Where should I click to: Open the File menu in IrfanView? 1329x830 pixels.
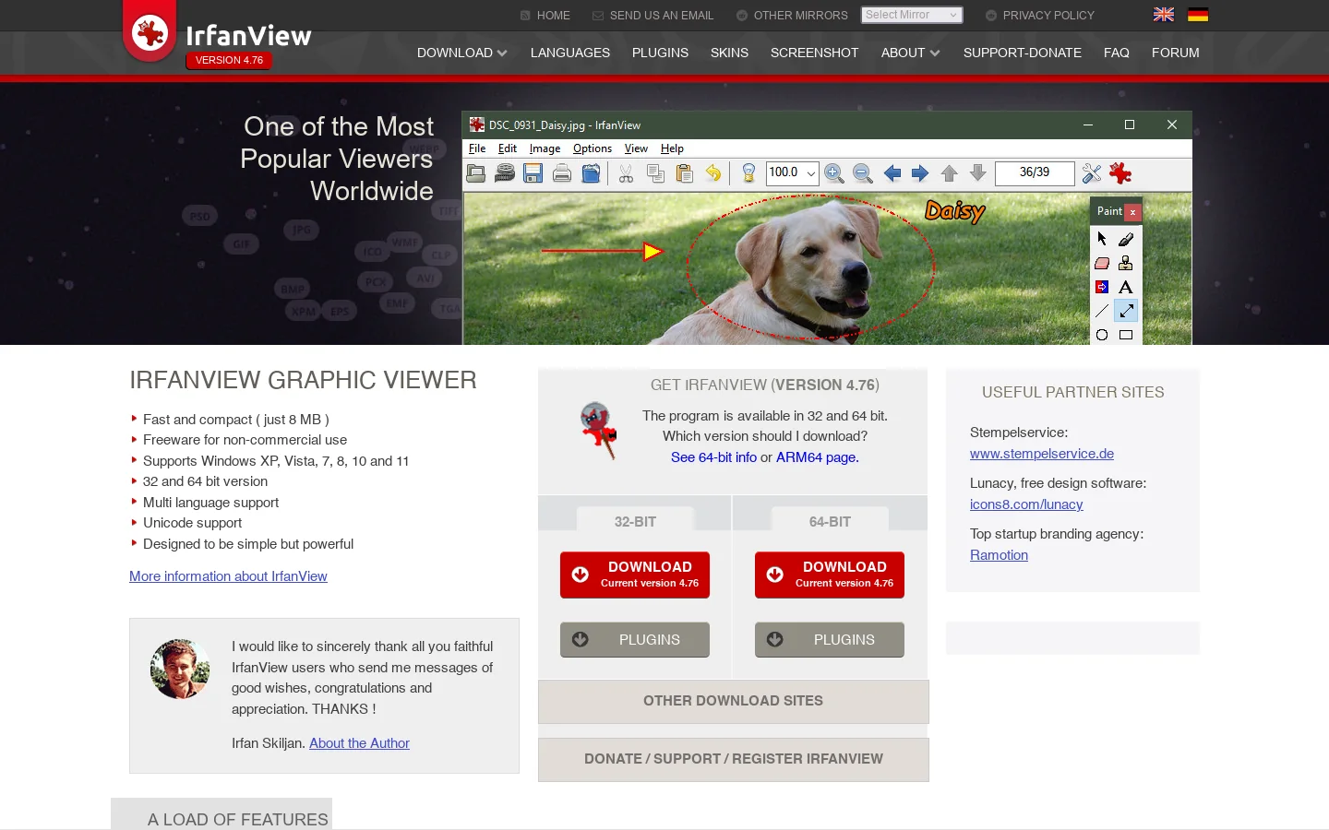(477, 148)
